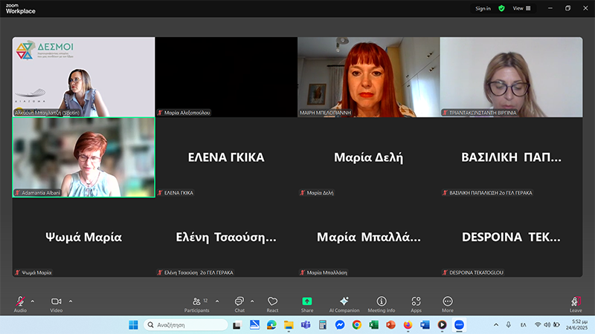The width and height of the screenshot is (595, 334).
Task: Open AI Companion
Action: [x=344, y=302]
